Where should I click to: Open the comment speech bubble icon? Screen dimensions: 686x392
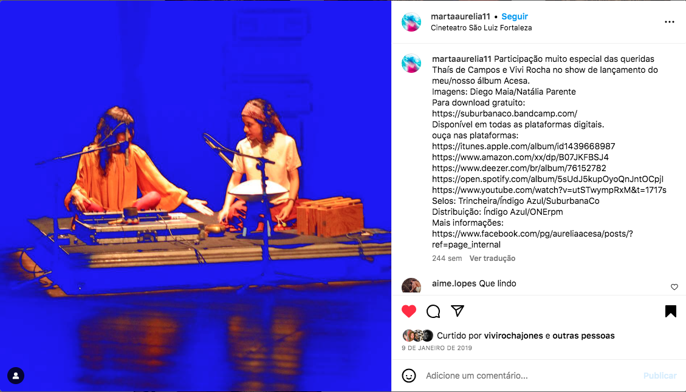click(433, 311)
